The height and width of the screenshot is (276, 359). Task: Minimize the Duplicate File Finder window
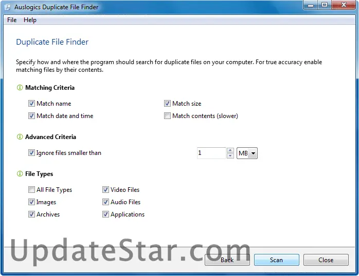pos(311,5)
